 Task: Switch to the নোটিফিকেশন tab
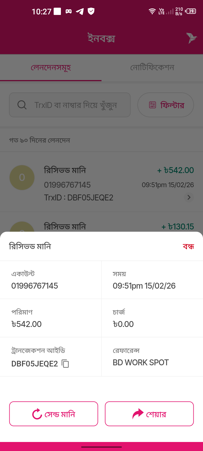[152, 68]
